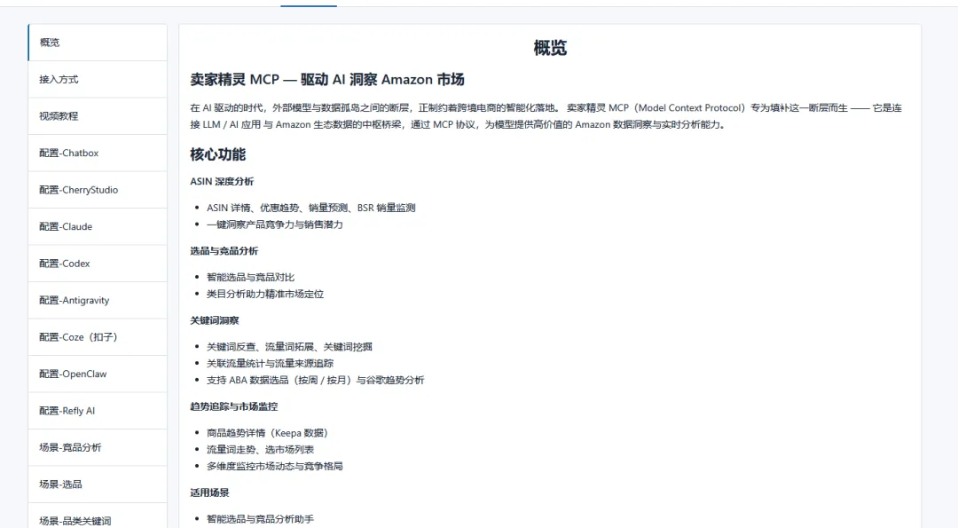
Task: Click the bullet 类目分析助力精准市场定位
Action: [265, 294]
